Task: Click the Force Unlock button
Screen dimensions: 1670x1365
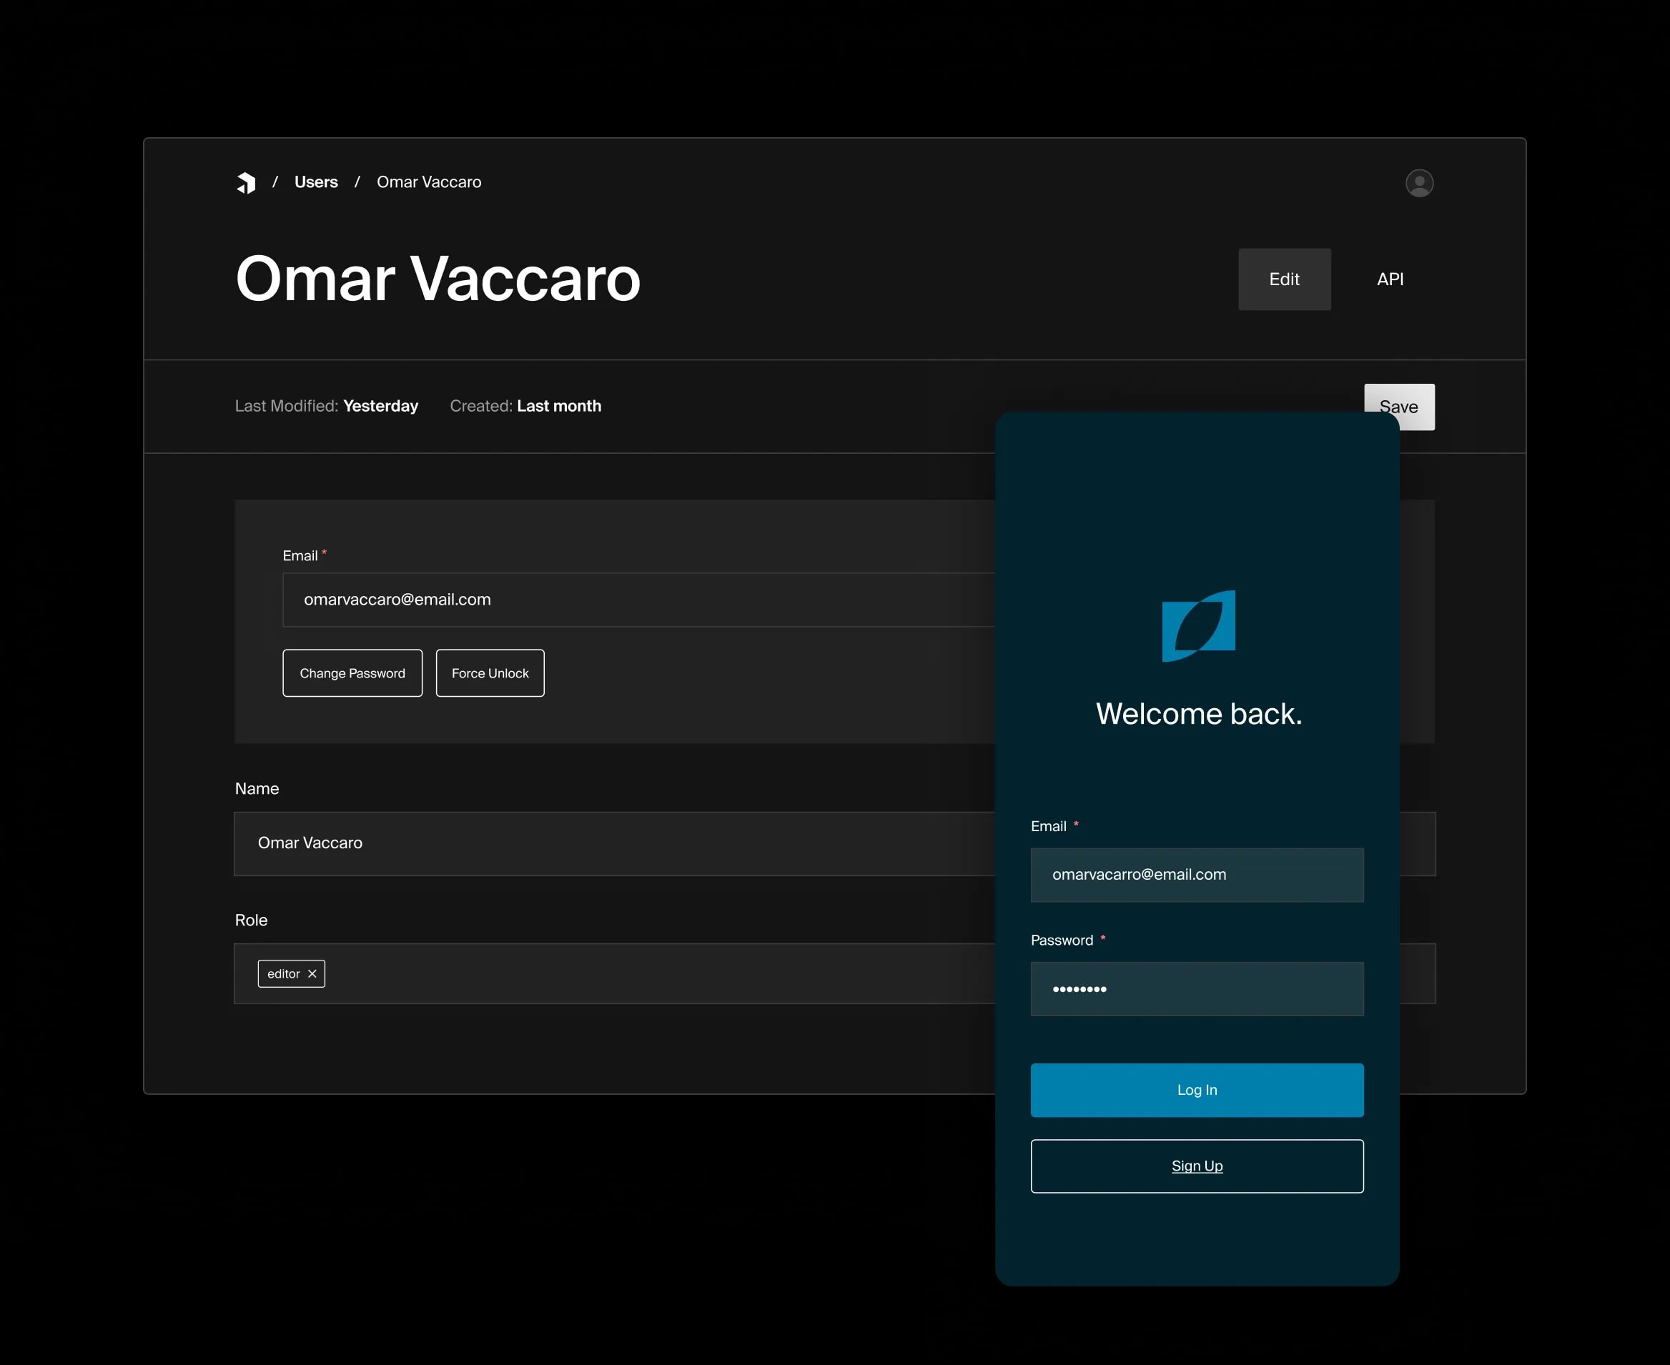Action: (490, 671)
